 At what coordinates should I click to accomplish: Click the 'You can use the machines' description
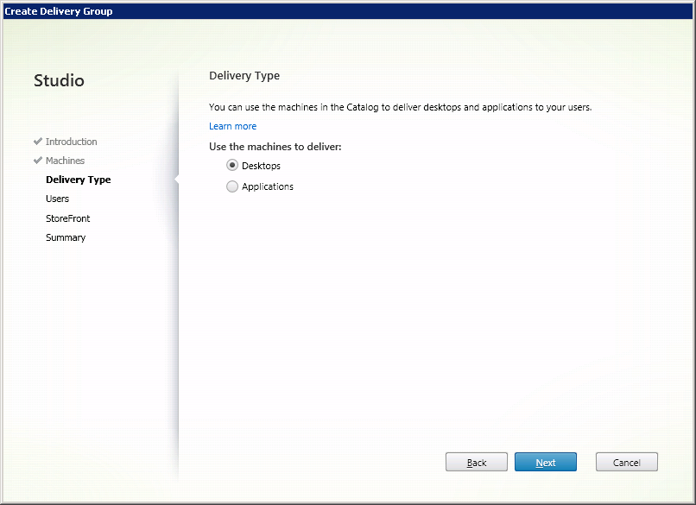pos(401,107)
